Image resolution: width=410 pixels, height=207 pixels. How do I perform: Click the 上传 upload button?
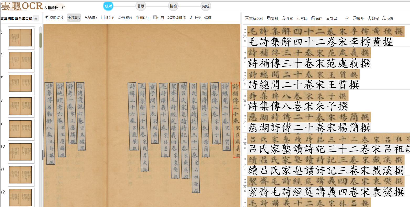195,18
